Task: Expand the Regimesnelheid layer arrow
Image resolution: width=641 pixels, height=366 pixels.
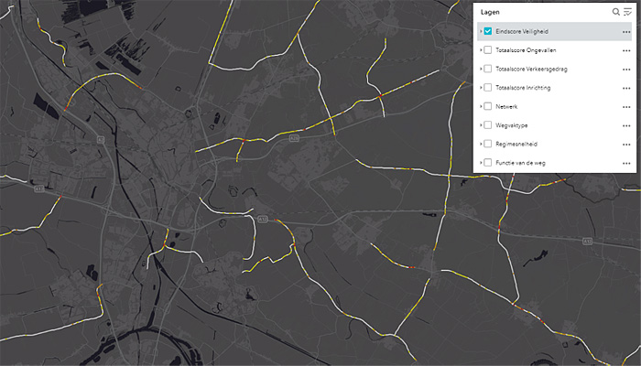Action: click(480, 145)
